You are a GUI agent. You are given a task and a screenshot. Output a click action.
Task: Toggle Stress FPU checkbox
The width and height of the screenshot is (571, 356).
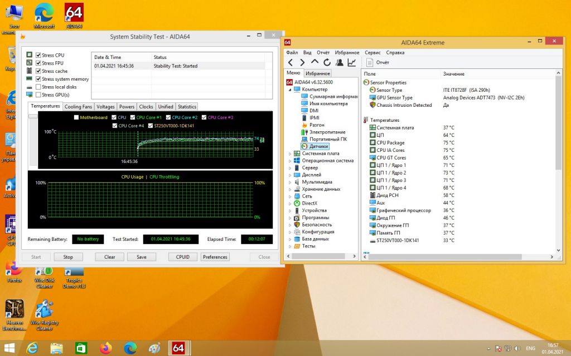[x=38, y=63]
